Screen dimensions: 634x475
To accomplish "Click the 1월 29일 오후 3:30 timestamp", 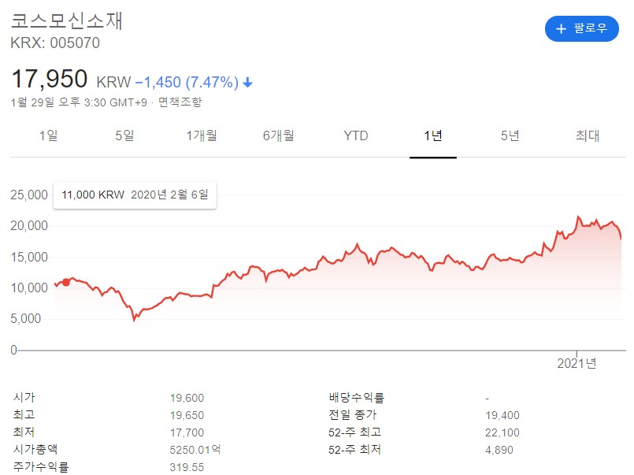I will click(79, 102).
